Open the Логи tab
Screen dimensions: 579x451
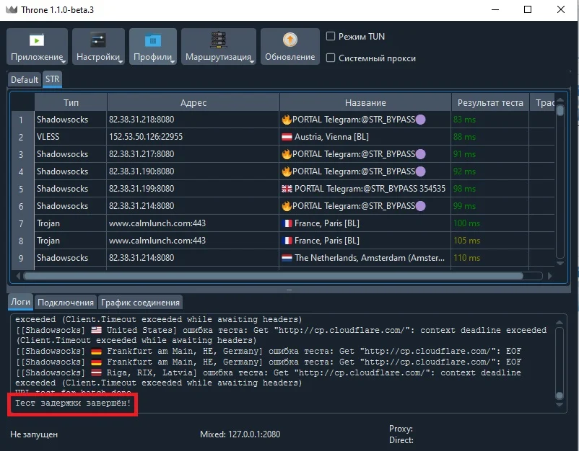(21, 302)
